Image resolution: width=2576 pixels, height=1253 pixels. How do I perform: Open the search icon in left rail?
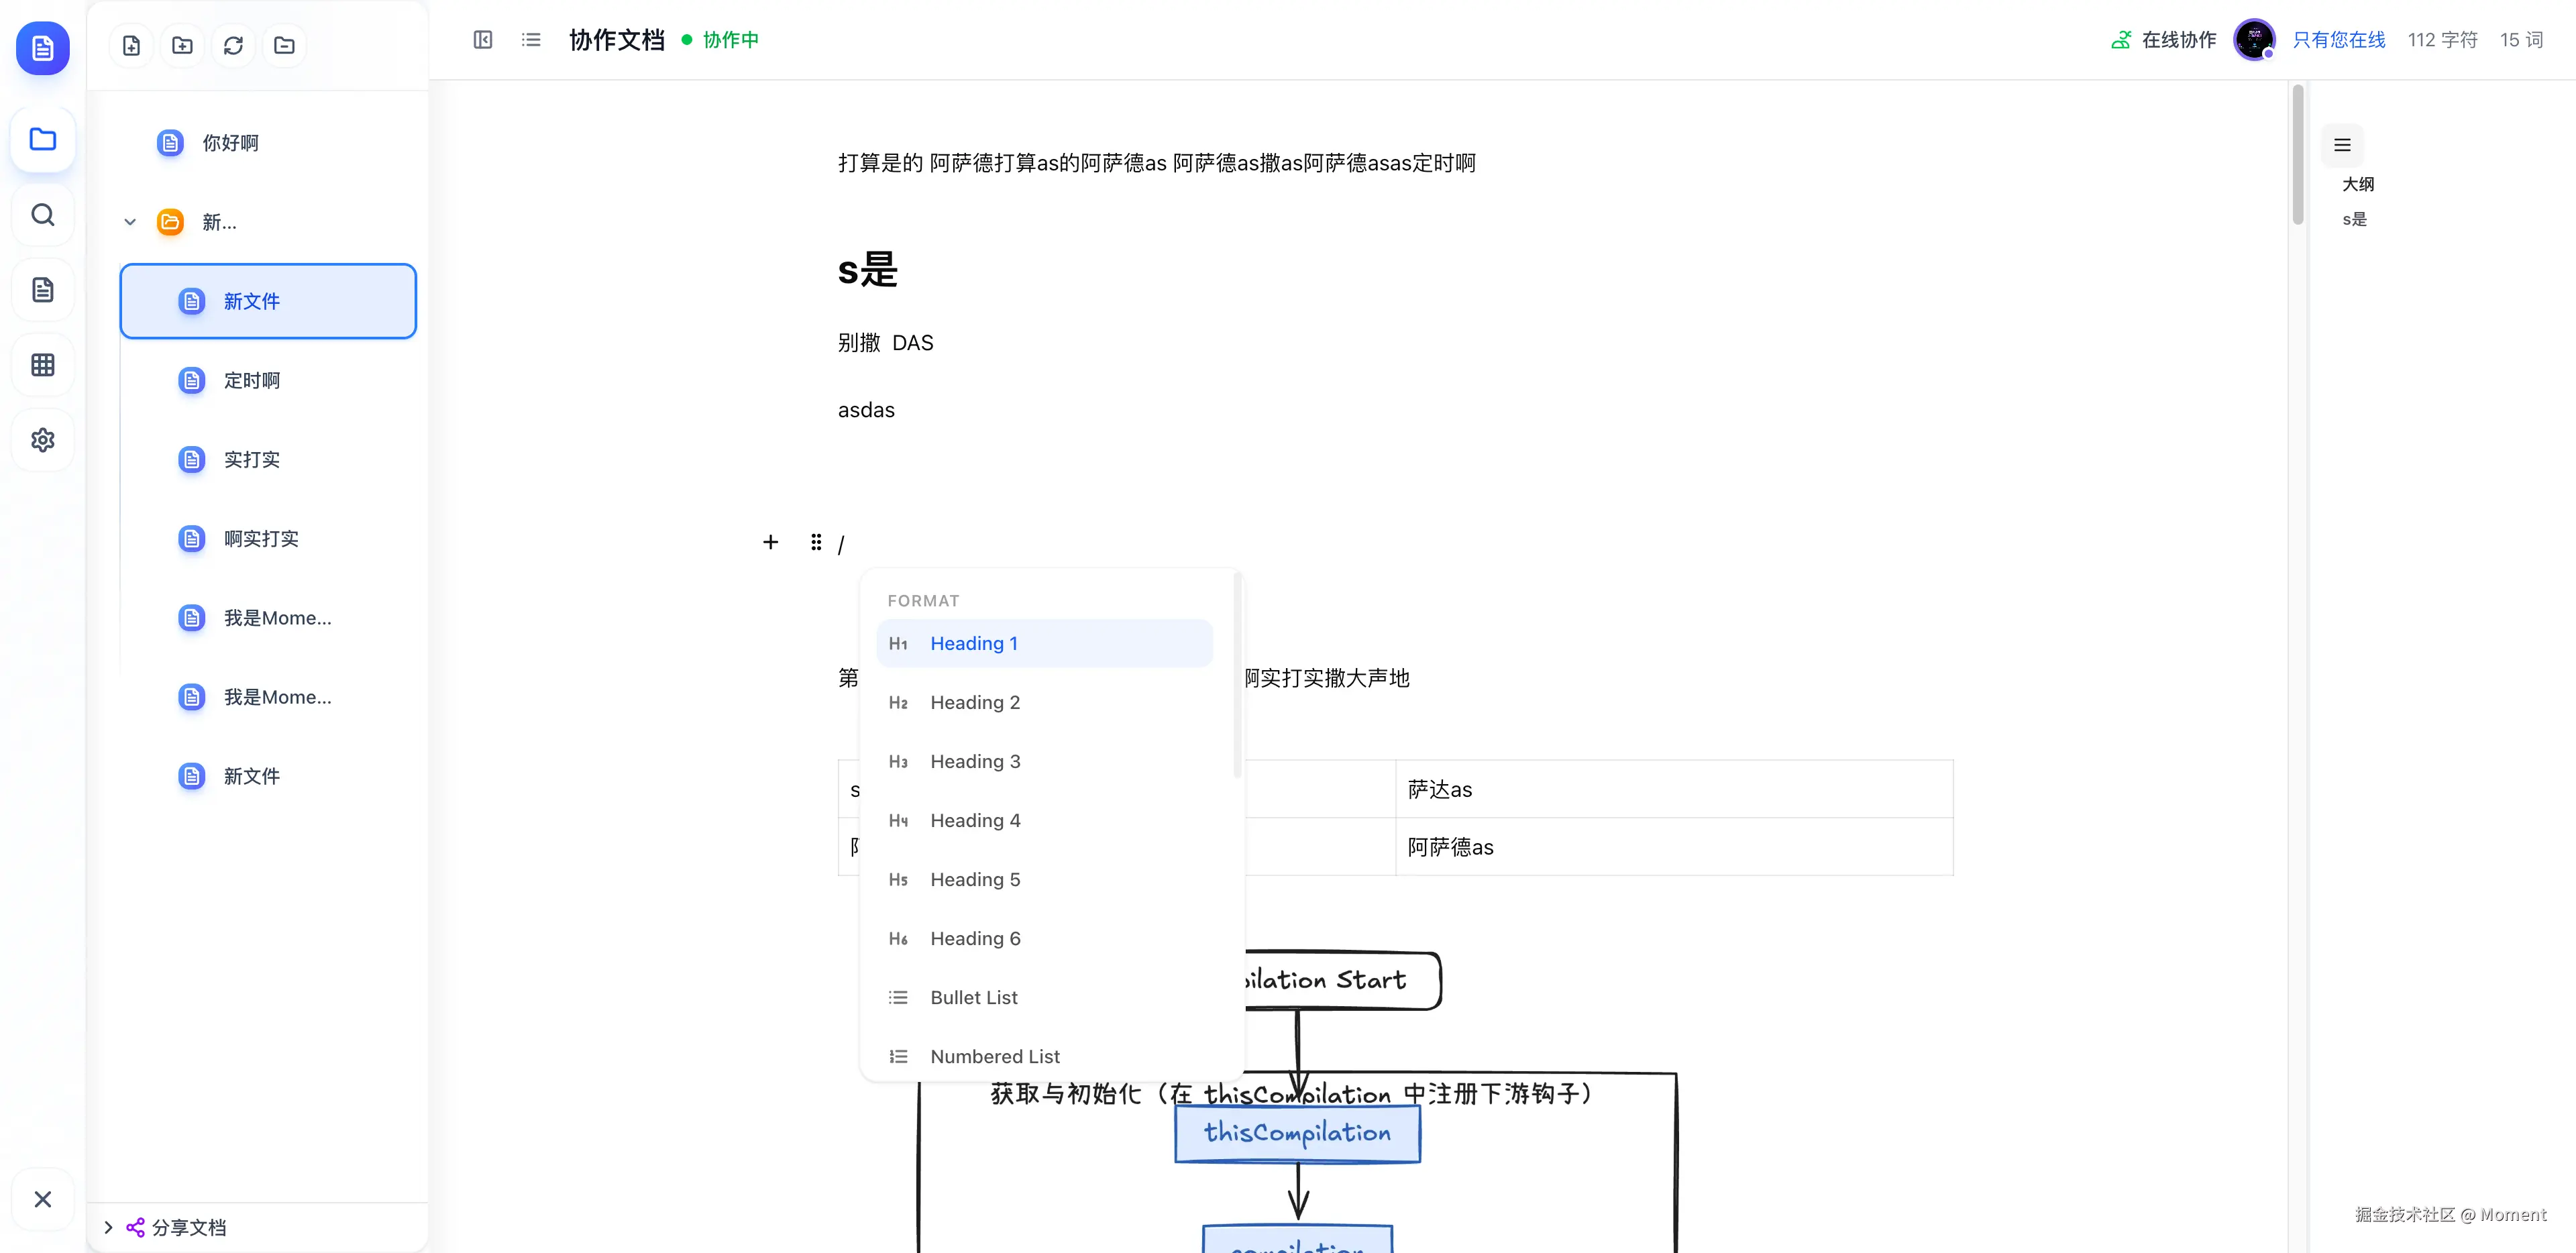pyautogui.click(x=42, y=215)
